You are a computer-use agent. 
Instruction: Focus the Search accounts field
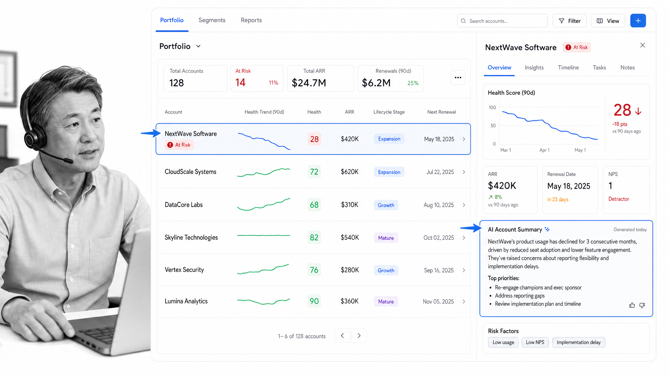502,21
